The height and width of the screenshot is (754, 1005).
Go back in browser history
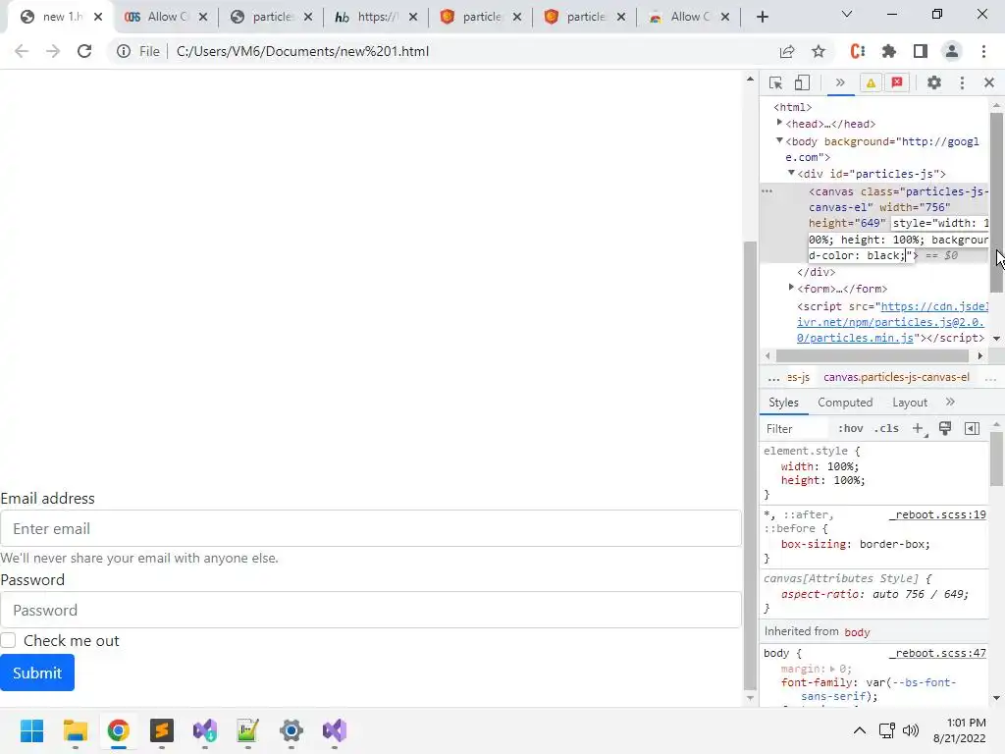[x=22, y=51]
